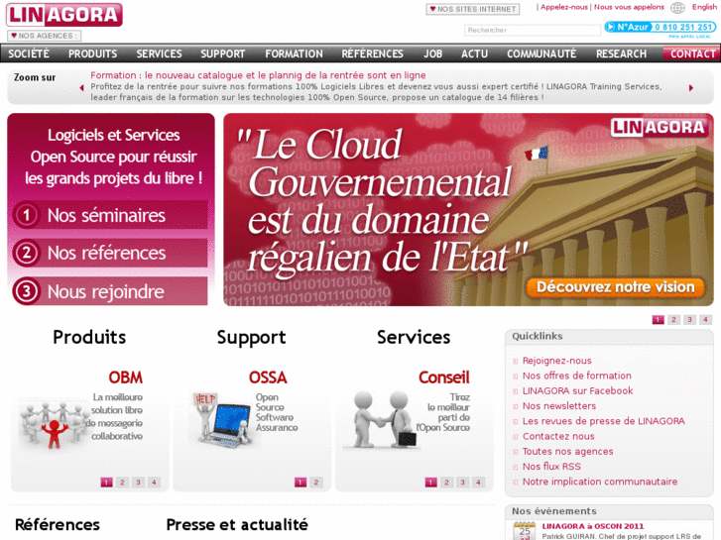
Task: Select banner slide 1
Action: 658,320
